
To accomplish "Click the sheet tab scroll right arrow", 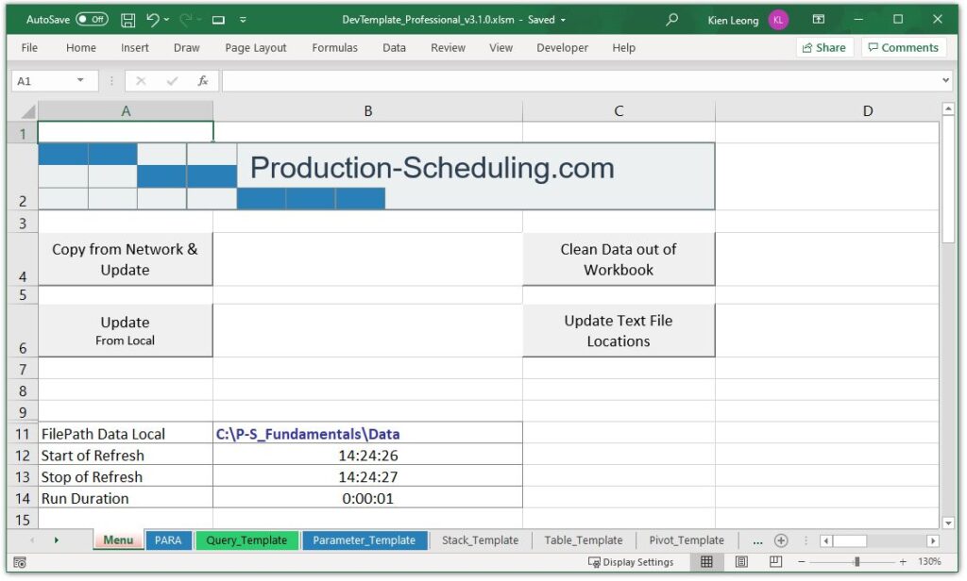I will coord(56,540).
